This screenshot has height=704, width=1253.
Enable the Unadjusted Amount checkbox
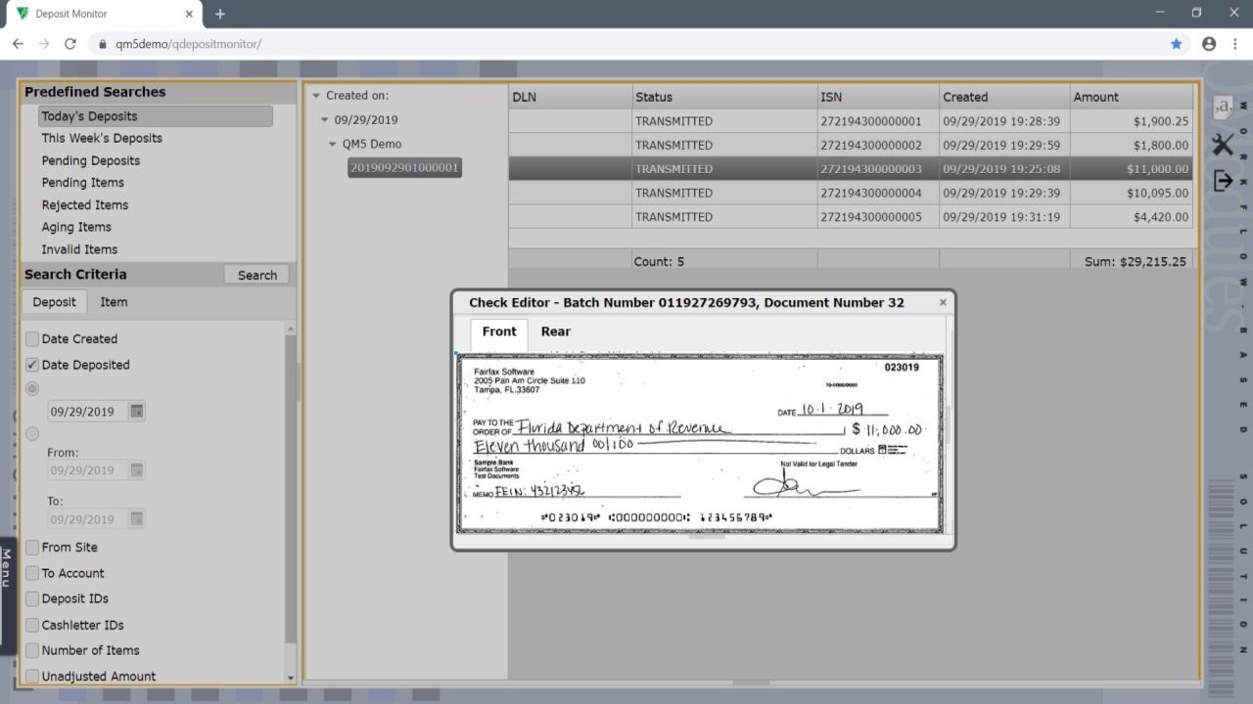(32, 676)
